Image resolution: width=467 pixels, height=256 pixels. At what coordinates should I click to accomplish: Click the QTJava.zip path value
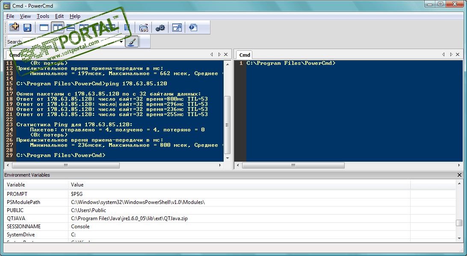click(x=129, y=218)
